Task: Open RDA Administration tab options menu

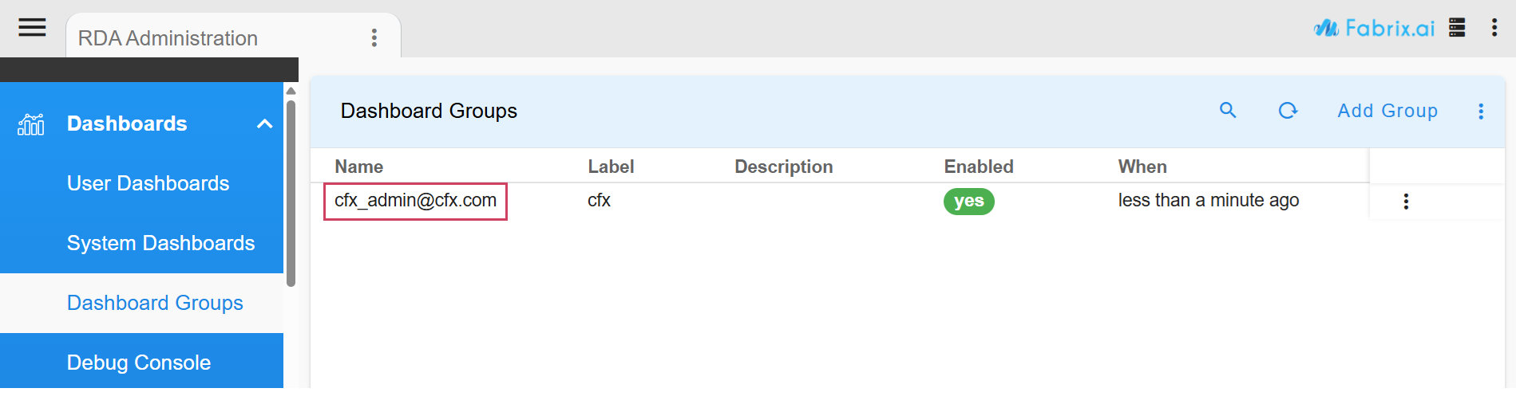Action: (374, 37)
